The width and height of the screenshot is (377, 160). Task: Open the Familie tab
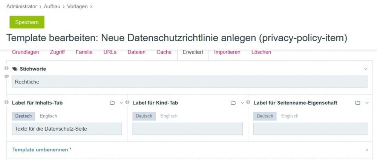pyautogui.click(x=84, y=52)
